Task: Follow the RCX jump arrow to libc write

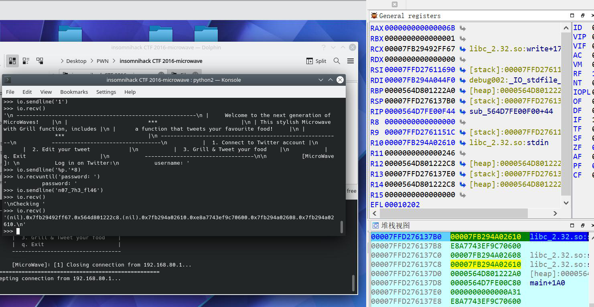Action: (462, 49)
